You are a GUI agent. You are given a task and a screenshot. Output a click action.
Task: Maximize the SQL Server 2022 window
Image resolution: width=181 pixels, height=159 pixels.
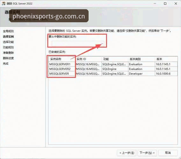165,3
